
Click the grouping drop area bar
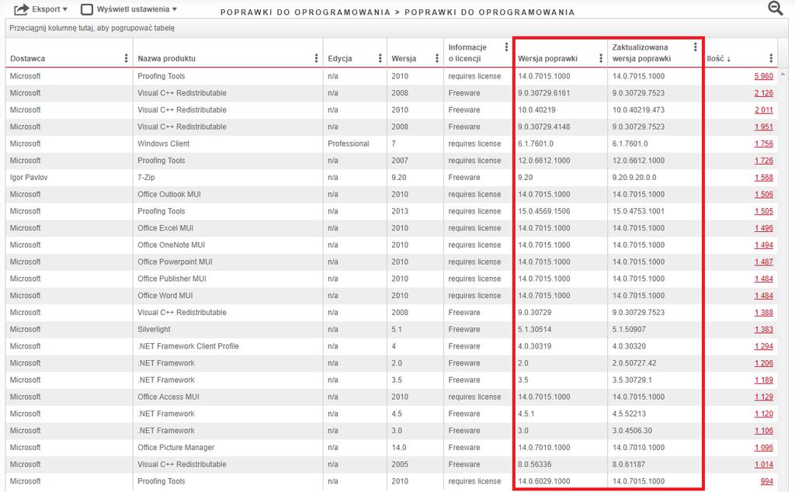click(x=397, y=28)
